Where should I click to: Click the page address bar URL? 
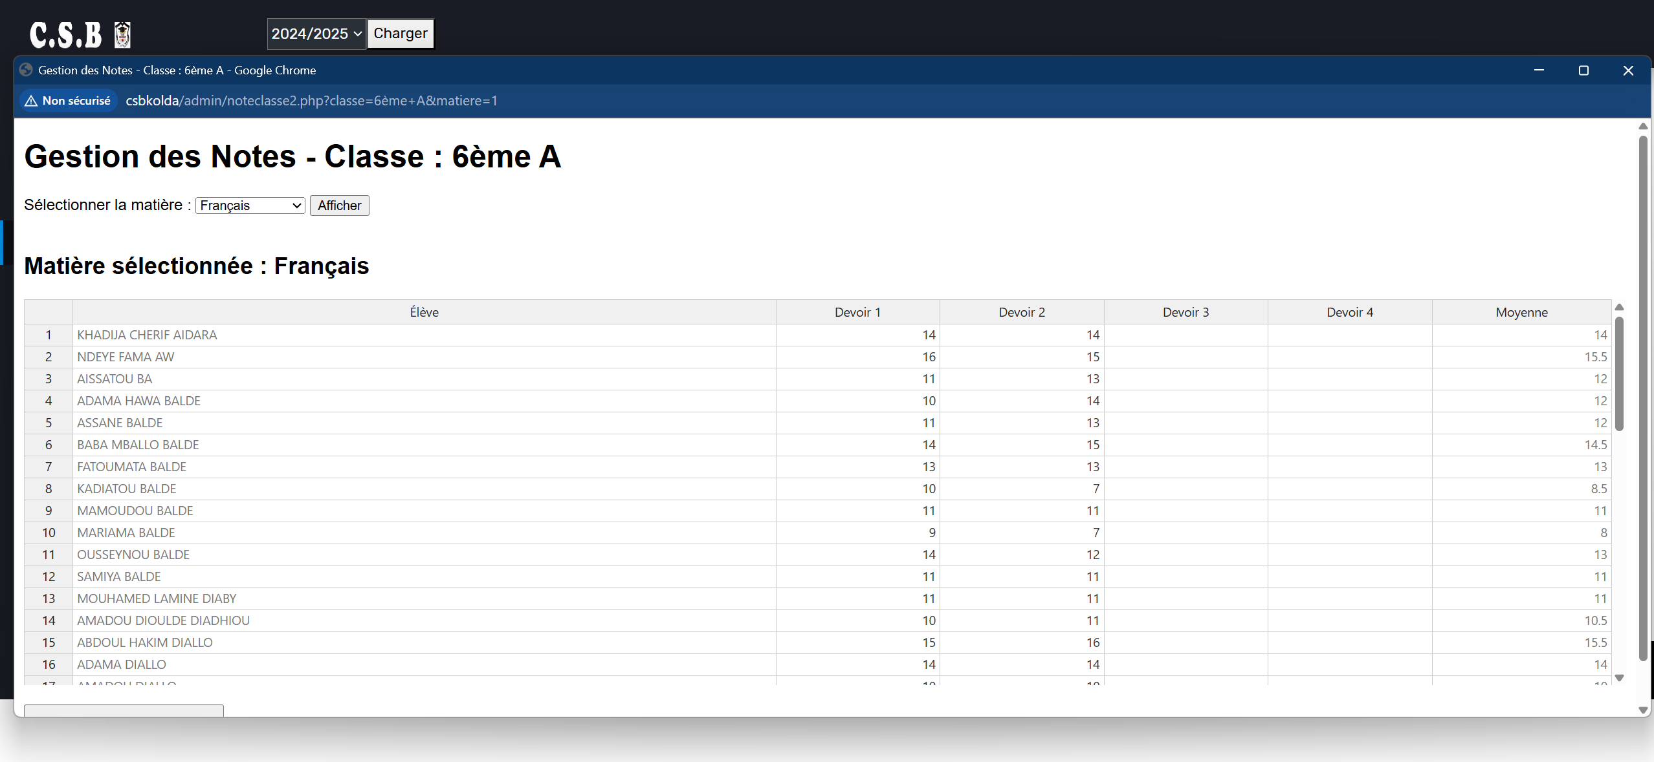click(x=311, y=101)
